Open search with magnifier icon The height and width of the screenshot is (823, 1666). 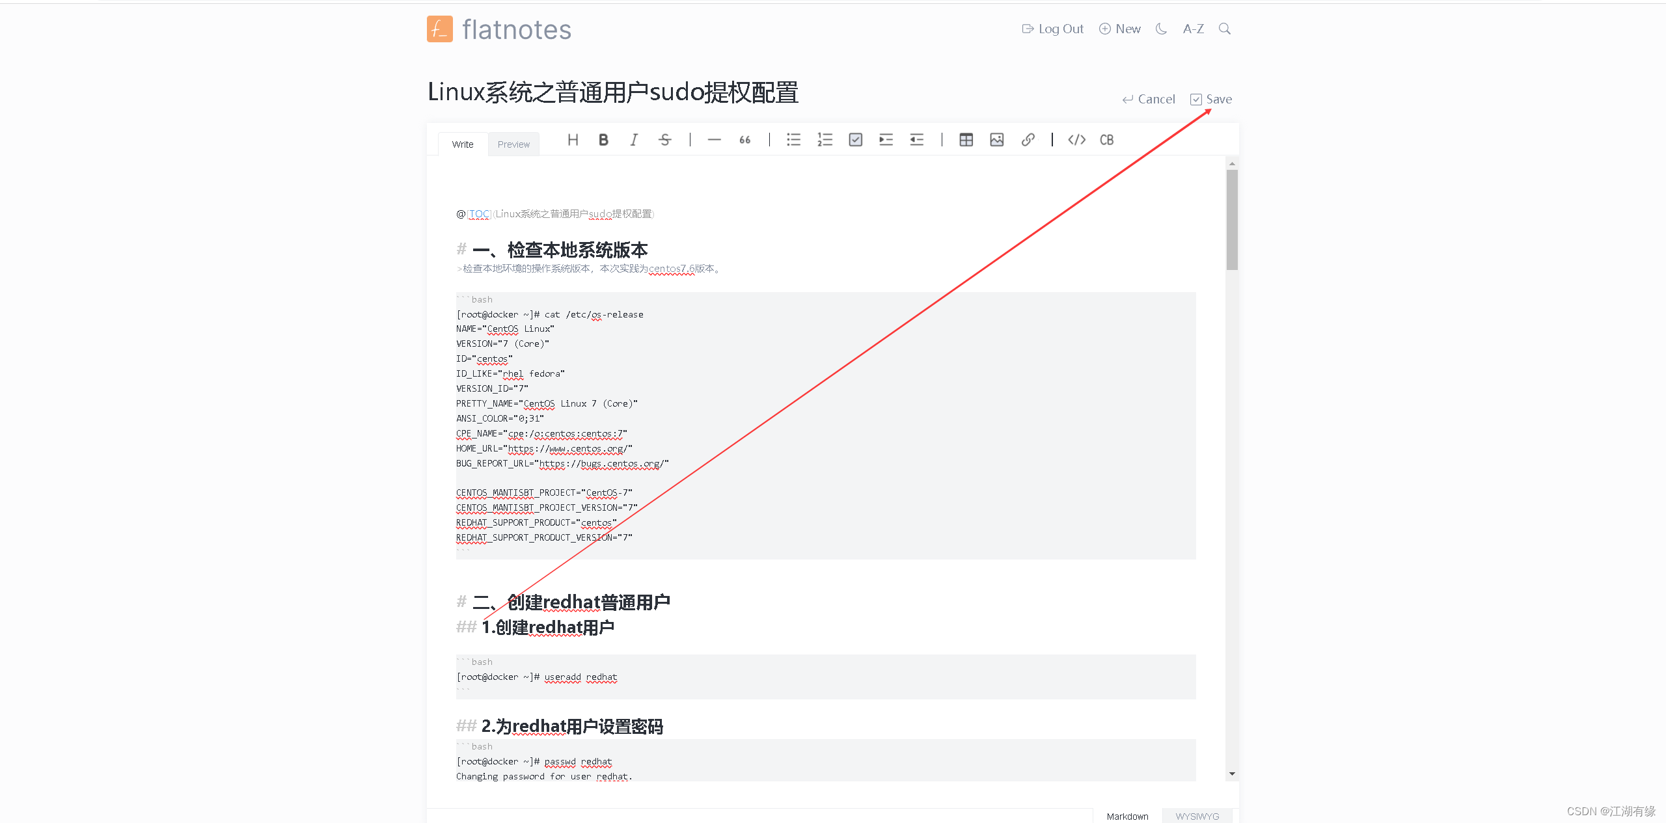tap(1224, 29)
